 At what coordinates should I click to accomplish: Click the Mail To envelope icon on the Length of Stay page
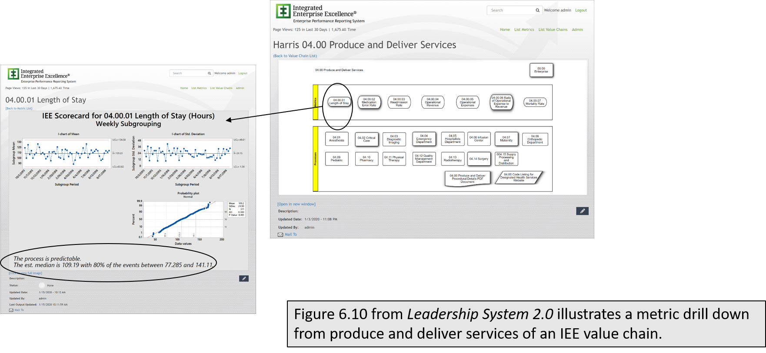(x=11, y=310)
